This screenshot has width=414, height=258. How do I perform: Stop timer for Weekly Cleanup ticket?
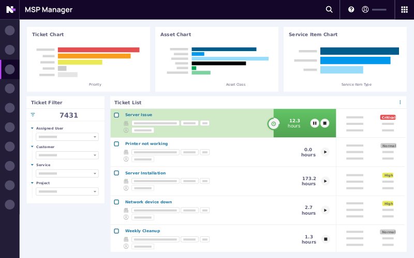coord(326,239)
